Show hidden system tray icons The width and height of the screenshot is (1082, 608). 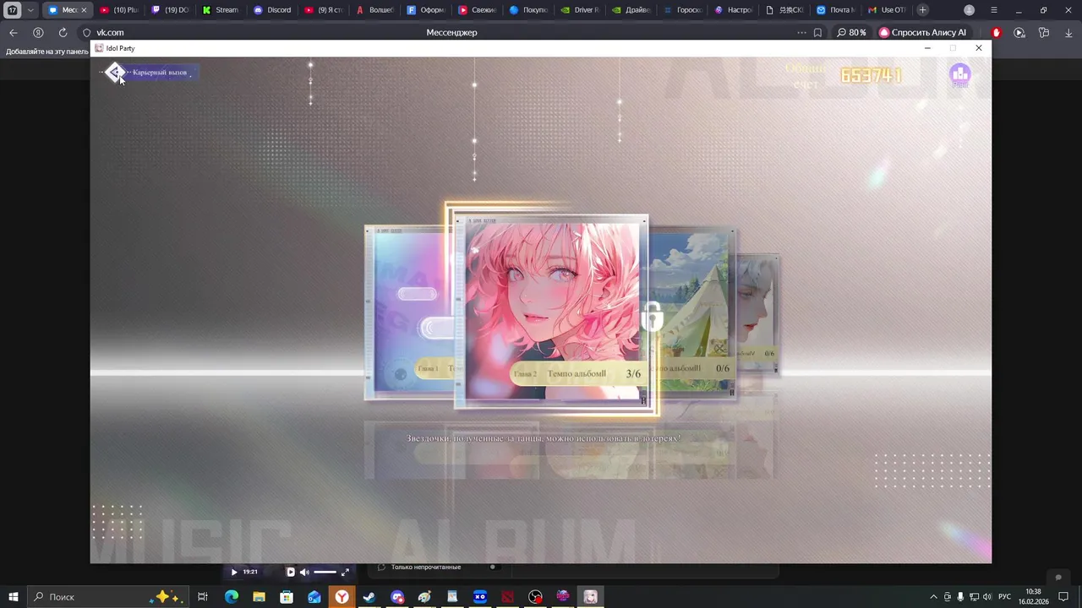933,597
